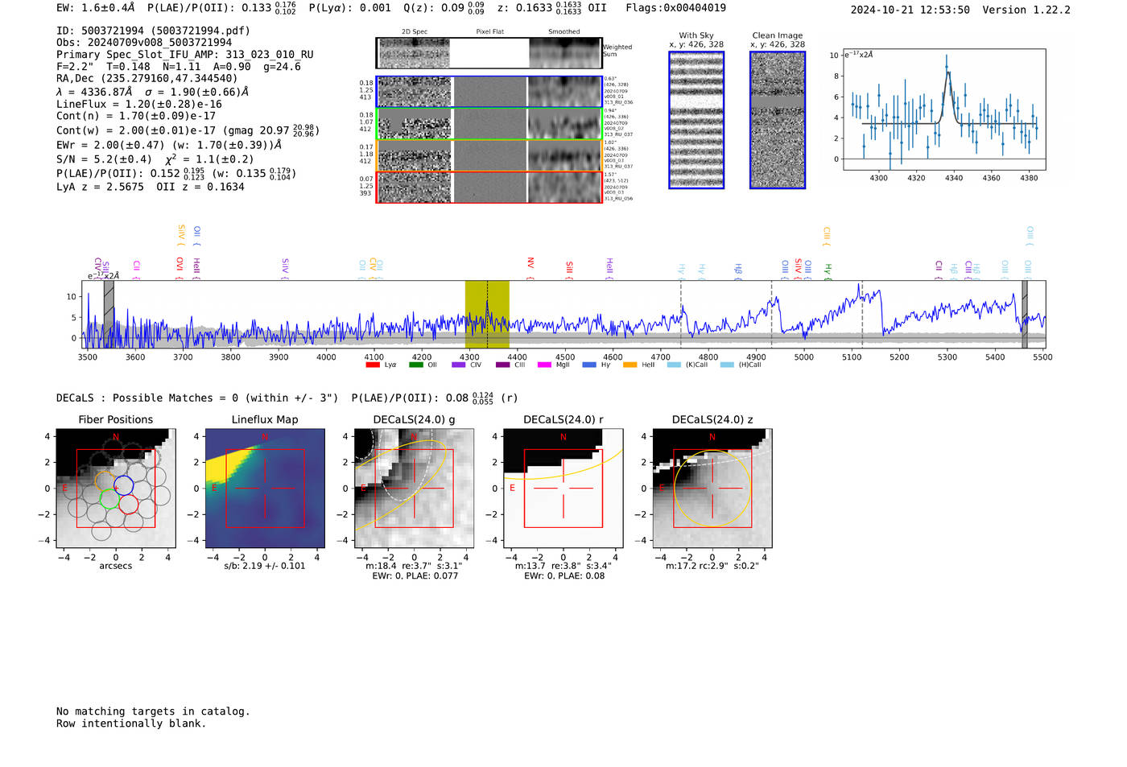Select the Lineflux Map panel
This screenshot has width=1127, height=767.
[x=265, y=488]
